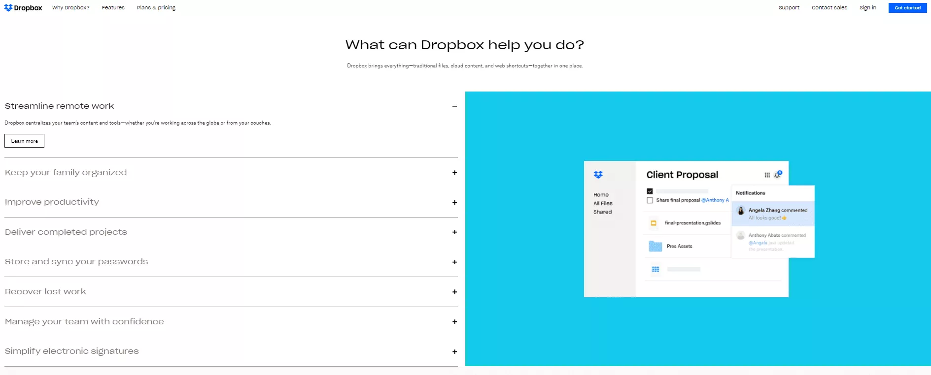The width and height of the screenshot is (931, 375).
Task: Click the final-presentation.gslides file icon
Action: tap(654, 223)
